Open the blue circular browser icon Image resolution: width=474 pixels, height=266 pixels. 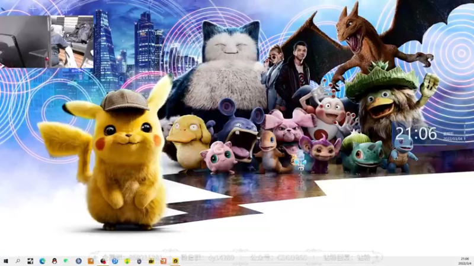115,261
